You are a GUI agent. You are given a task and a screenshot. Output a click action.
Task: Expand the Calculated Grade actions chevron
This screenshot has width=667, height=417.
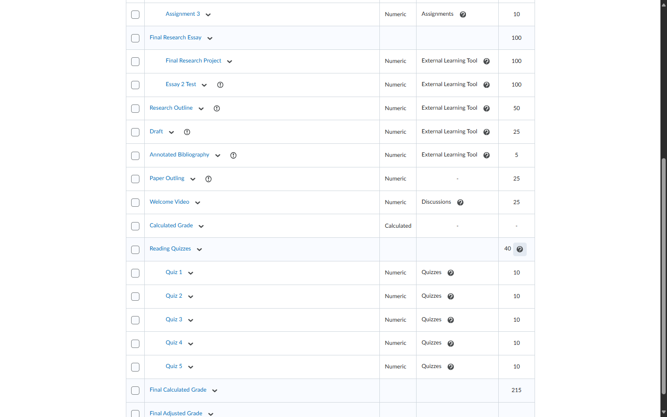click(201, 226)
